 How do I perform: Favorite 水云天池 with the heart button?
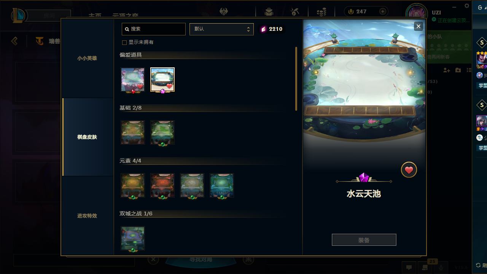[409, 170]
